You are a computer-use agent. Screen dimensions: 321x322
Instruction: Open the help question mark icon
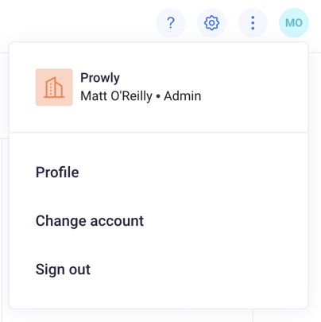pos(171,23)
